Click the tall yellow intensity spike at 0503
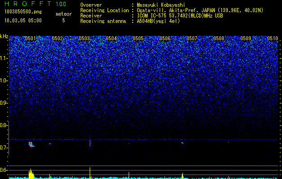 90,173
